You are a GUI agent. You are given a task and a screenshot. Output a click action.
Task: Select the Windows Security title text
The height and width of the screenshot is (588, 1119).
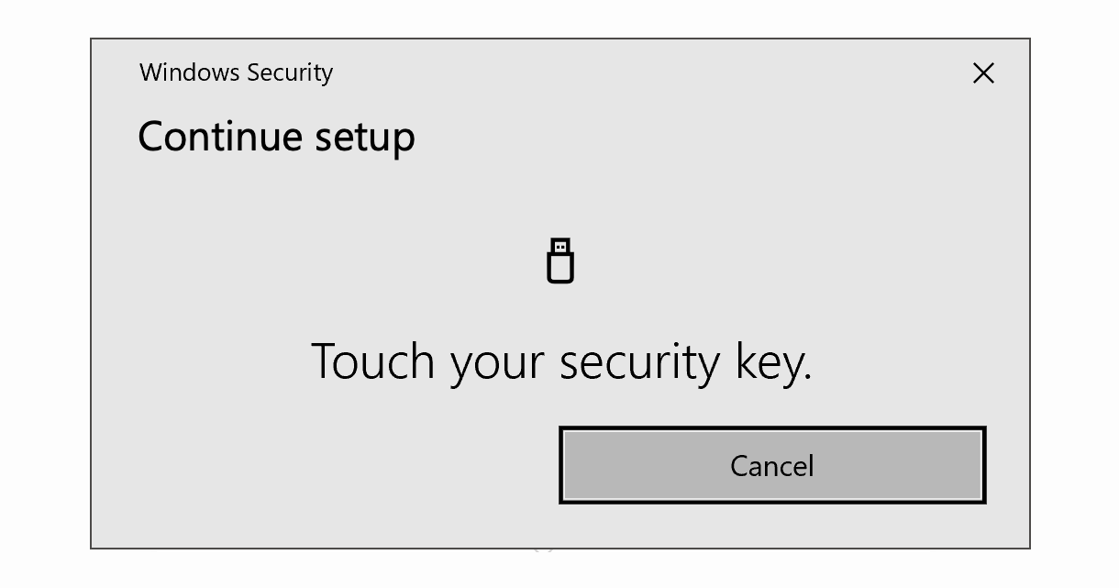235,72
